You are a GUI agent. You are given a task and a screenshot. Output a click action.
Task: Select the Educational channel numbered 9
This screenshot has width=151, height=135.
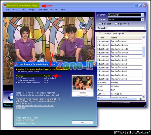pos(120,56)
